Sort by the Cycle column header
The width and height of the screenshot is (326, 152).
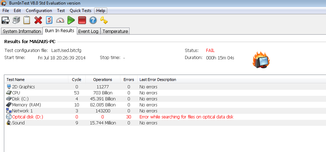tap(76, 80)
